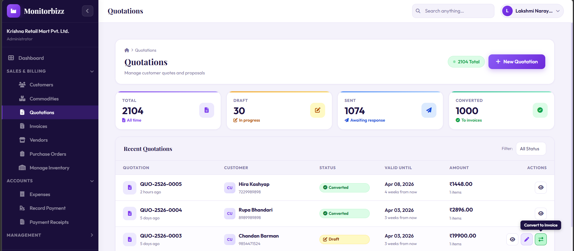This screenshot has height=251, width=574.
Task: Click the Convert to Invoice icon
Action: [540, 239]
